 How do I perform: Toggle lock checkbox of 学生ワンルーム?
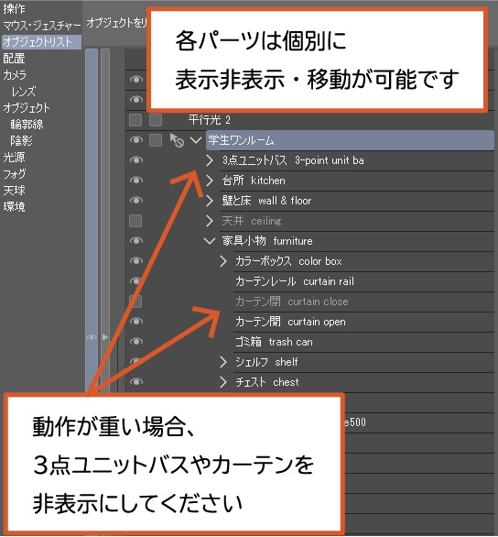pyautogui.click(x=156, y=140)
